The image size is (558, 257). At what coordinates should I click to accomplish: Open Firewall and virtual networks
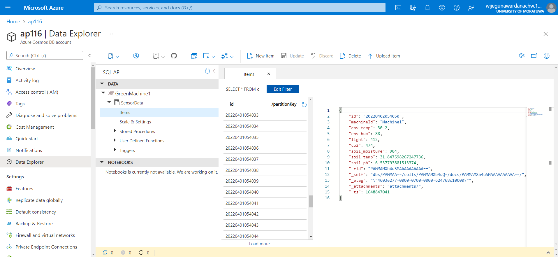coord(45,235)
